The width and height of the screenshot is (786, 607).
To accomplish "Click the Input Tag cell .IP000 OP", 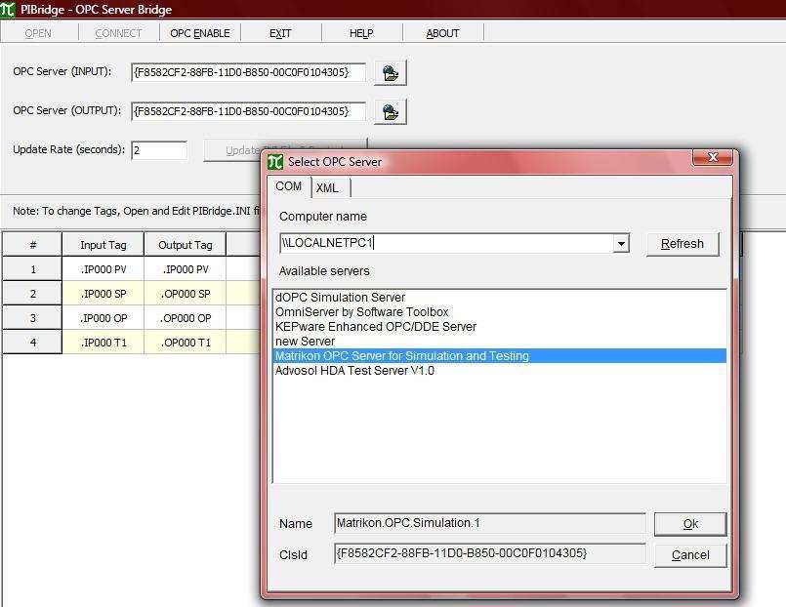I will [x=103, y=318].
